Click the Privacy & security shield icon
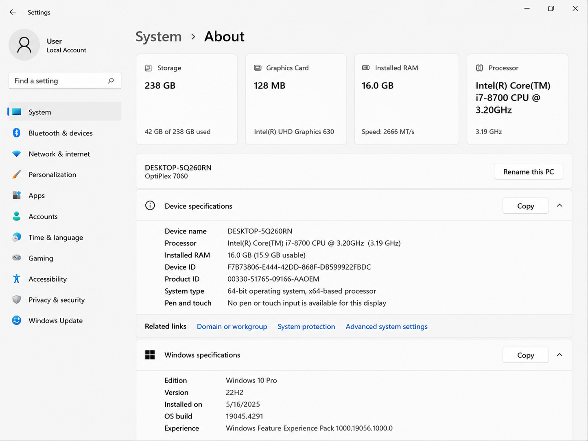Viewport: 588px width, 441px height. click(x=17, y=299)
